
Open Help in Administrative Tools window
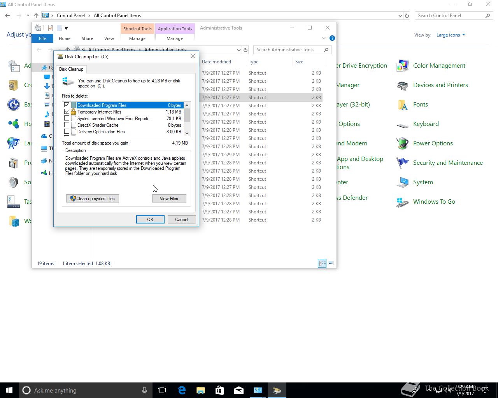click(332, 38)
